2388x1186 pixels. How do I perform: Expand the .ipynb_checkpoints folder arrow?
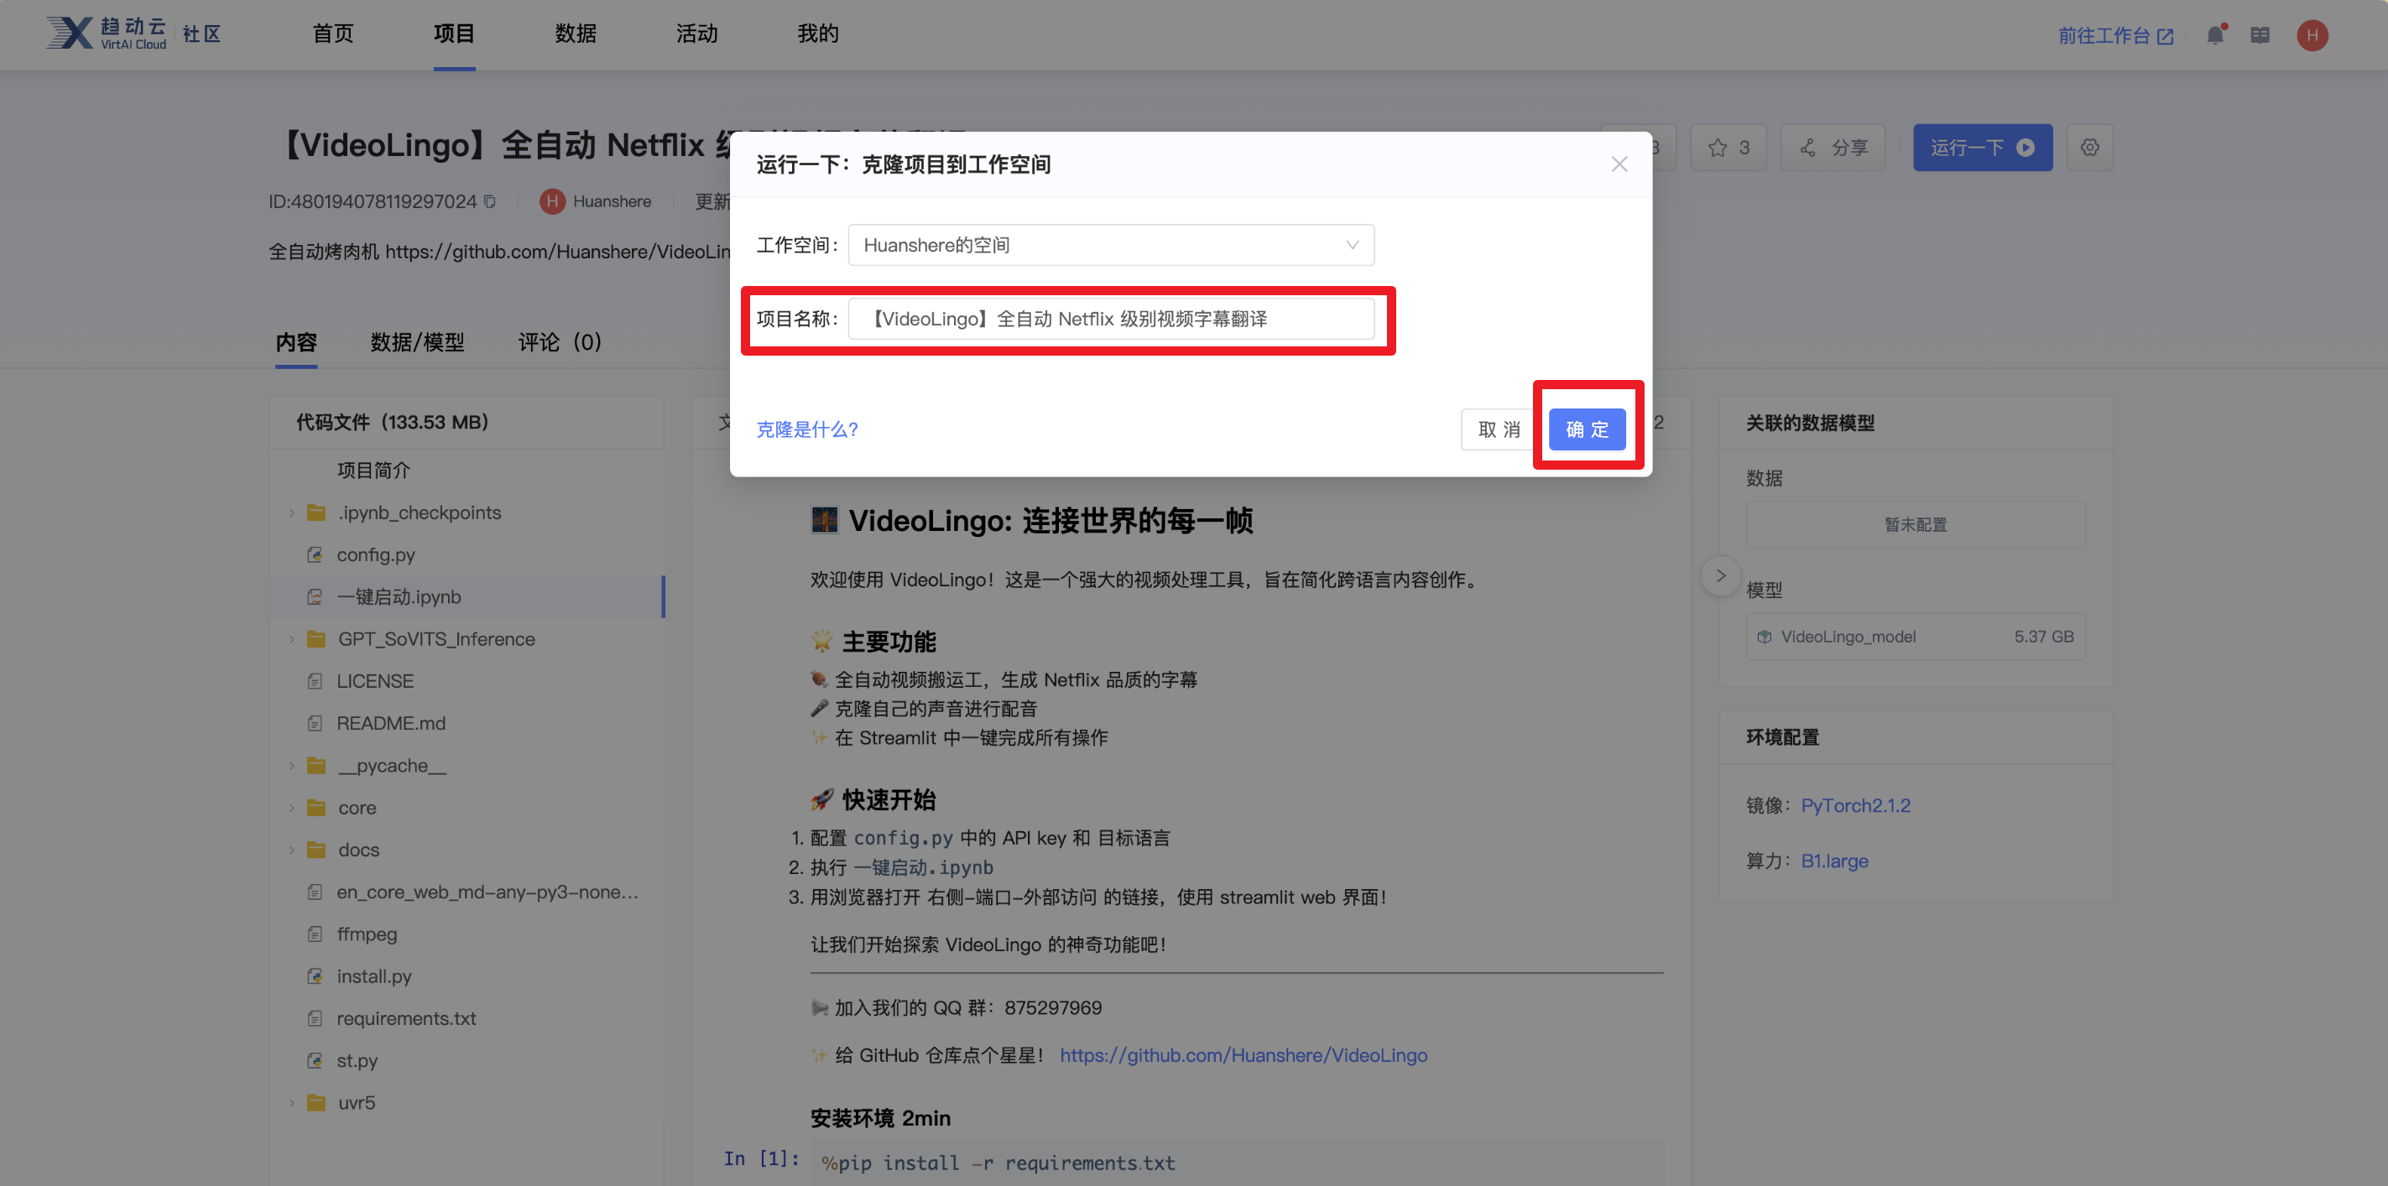(x=291, y=512)
